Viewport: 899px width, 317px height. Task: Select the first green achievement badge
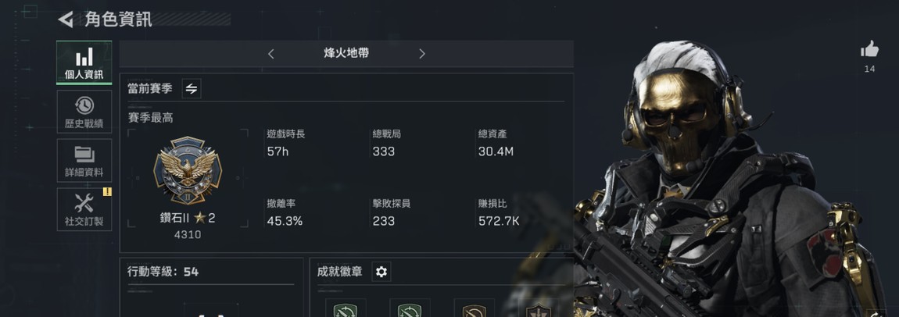[x=346, y=309]
